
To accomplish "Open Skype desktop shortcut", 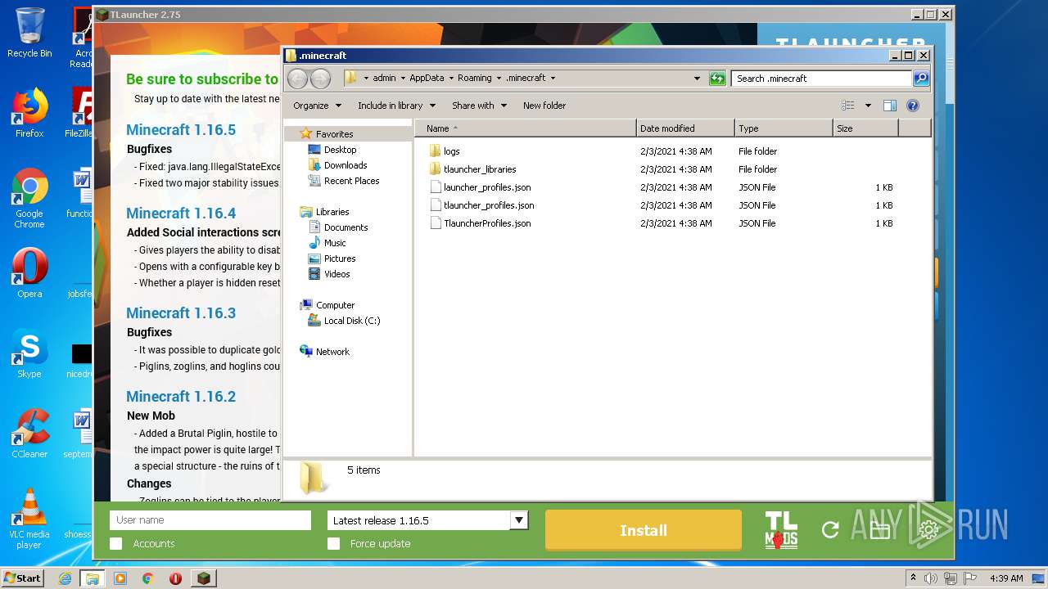I will (x=29, y=353).
